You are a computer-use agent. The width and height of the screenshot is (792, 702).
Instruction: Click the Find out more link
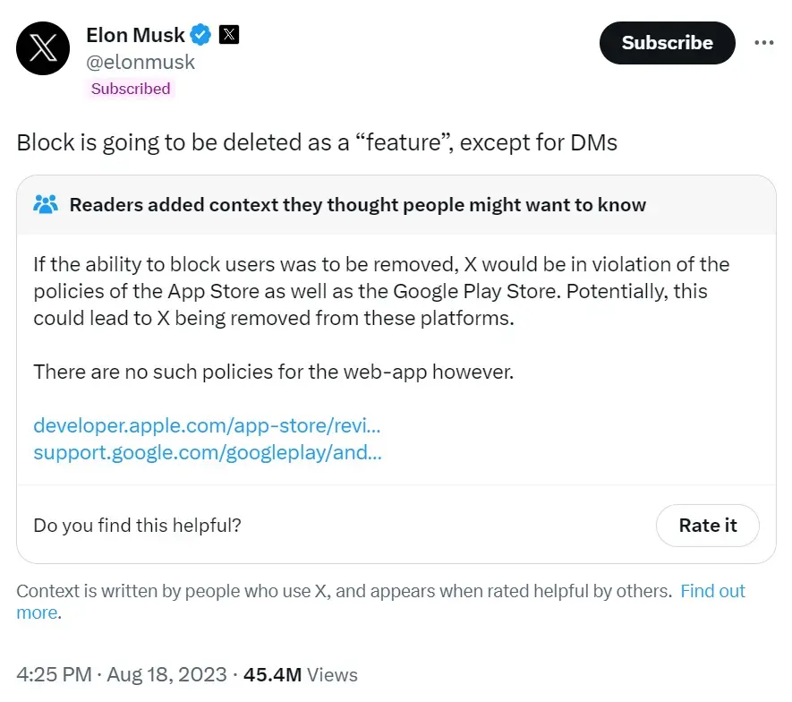(713, 591)
